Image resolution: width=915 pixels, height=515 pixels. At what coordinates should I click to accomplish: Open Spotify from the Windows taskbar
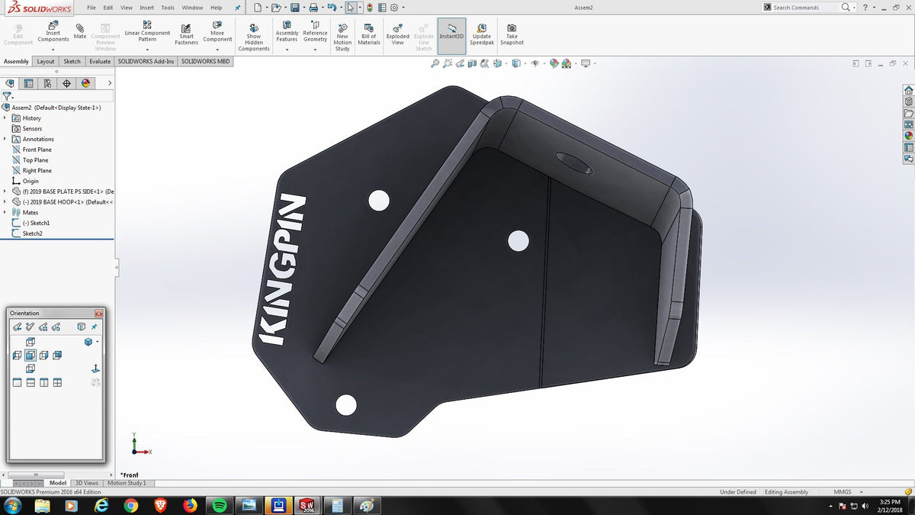point(219,506)
